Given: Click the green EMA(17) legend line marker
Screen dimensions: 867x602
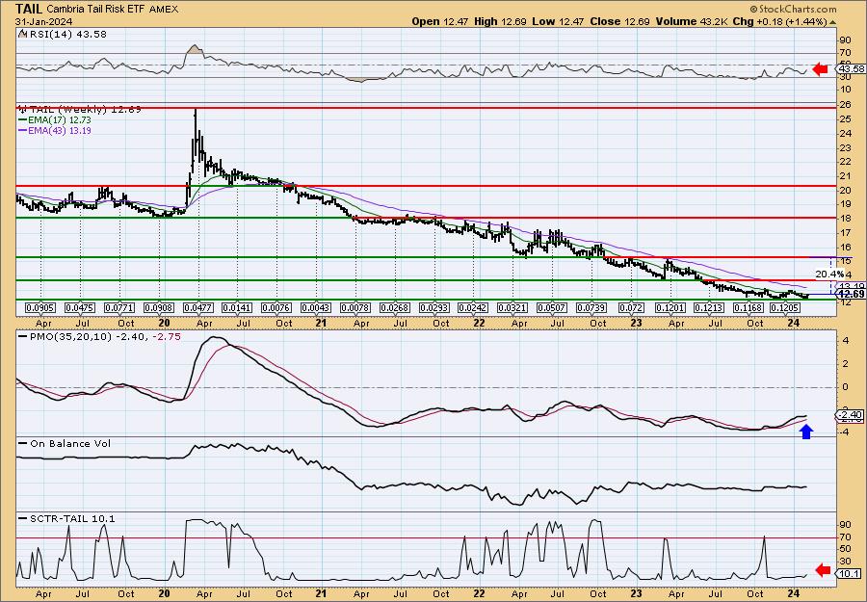Looking at the screenshot, I should 23,120.
